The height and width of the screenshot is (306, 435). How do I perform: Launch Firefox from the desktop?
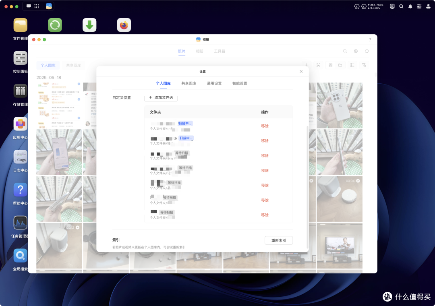124,25
